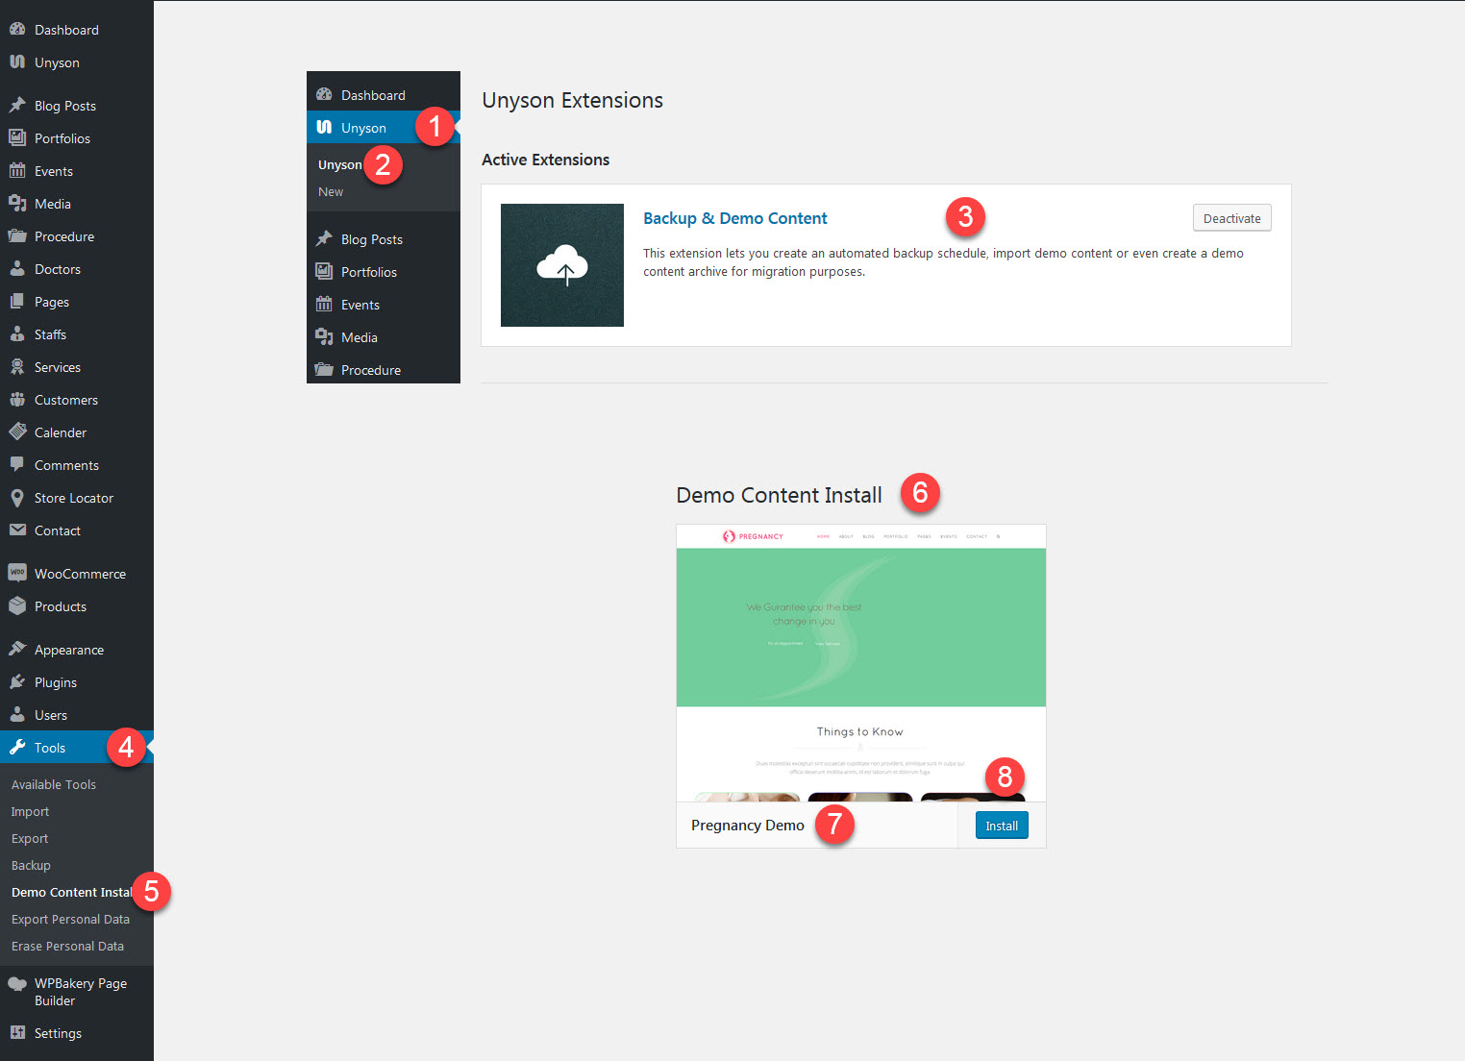Click the Backup cloud upload extension image
The width and height of the screenshot is (1465, 1061).
tap(561, 265)
